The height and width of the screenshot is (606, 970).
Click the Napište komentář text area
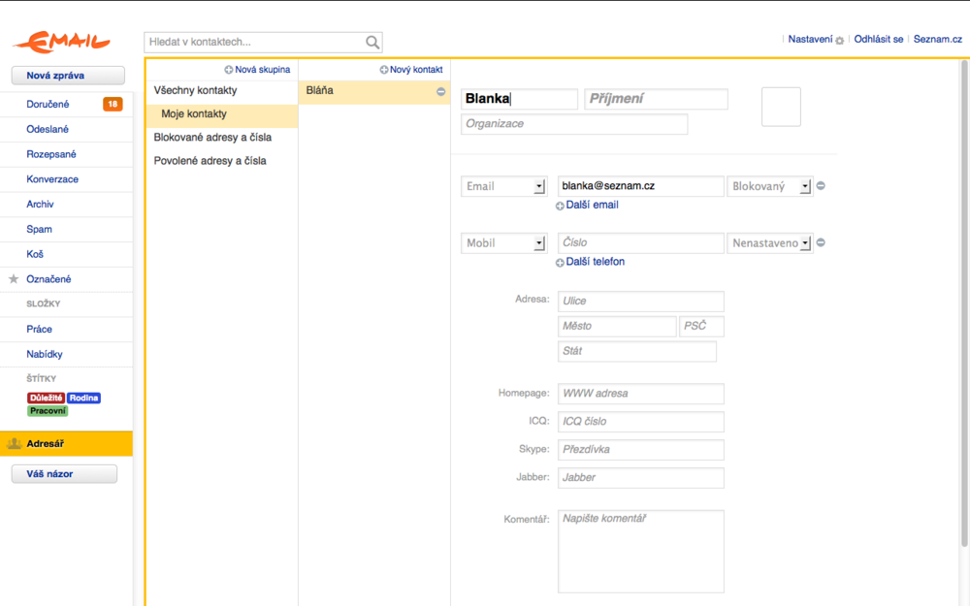click(x=641, y=552)
